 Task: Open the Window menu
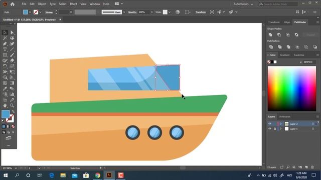(x=95, y=4)
